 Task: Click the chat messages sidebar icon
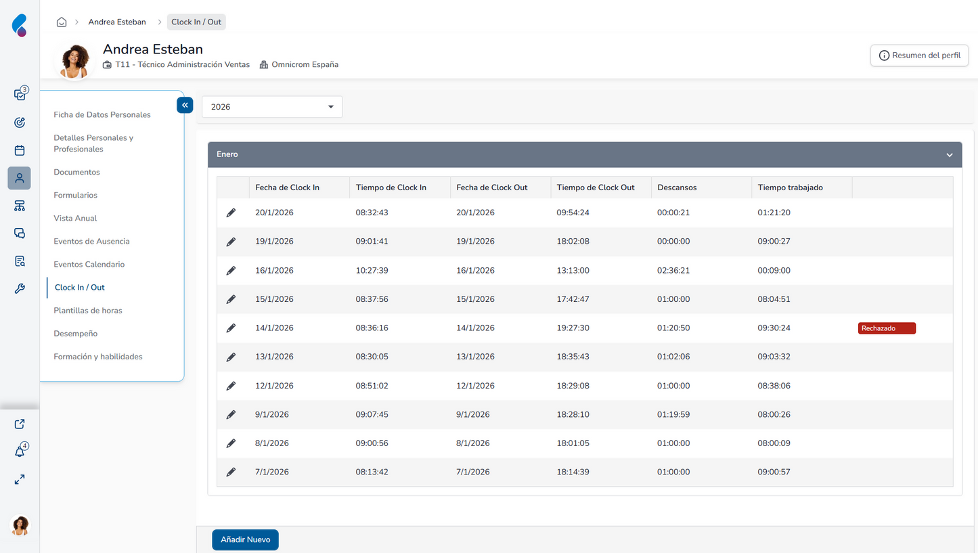(20, 234)
